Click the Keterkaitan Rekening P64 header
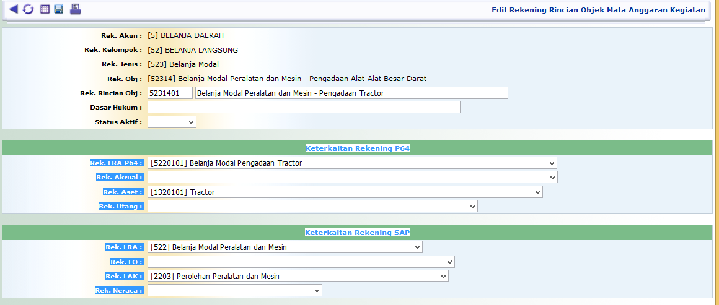The height and width of the screenshot is (305, 719). 358,148
